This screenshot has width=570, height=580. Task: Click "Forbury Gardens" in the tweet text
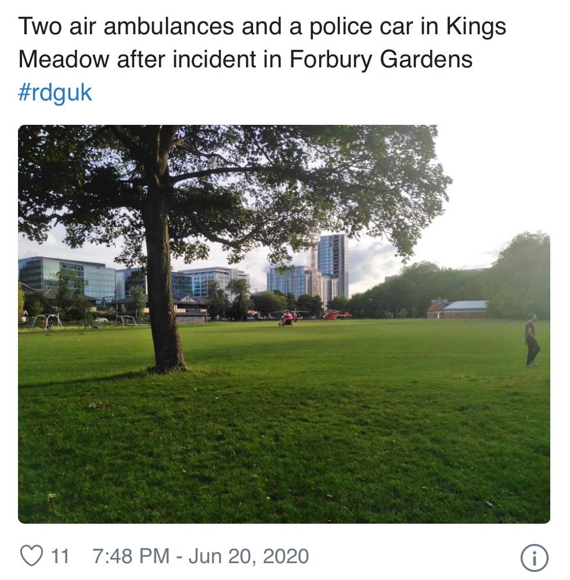point(381,59)
